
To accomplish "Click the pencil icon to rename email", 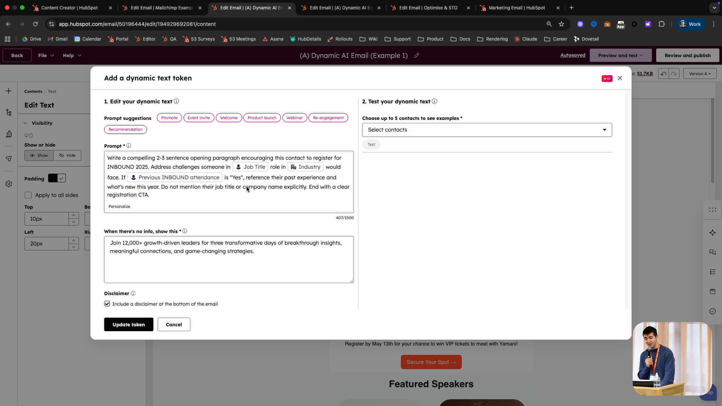I will click(x=416, y=55).
